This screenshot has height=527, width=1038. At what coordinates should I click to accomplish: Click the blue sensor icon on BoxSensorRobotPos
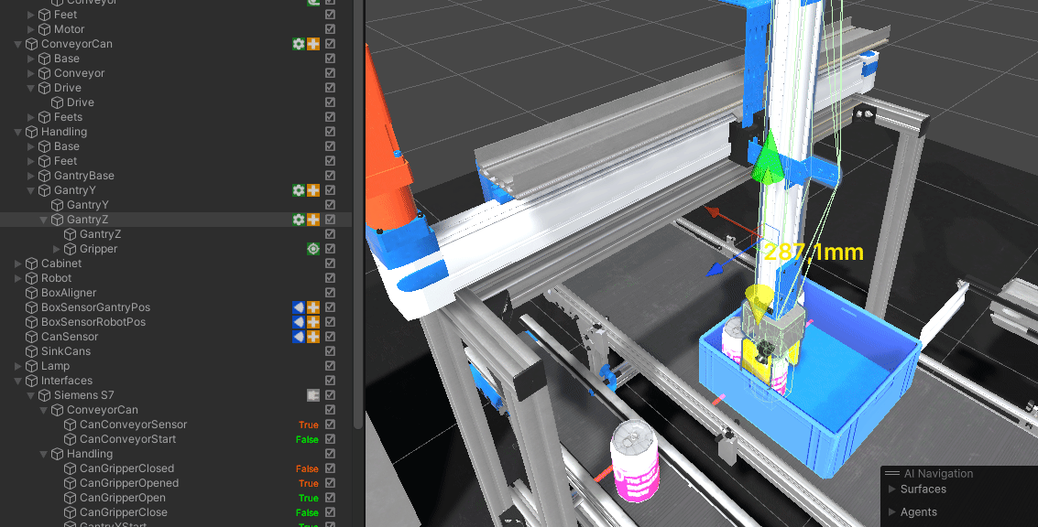298,322
